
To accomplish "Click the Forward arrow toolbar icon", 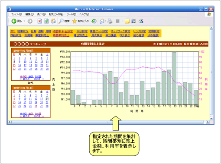I will click(x=30, y=21).
